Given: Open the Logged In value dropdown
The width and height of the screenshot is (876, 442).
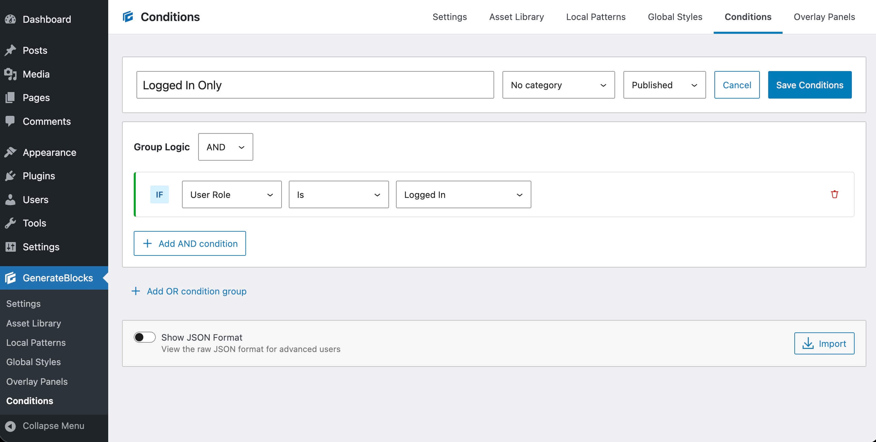Looking at the screenshot, I should coord(463,194).
